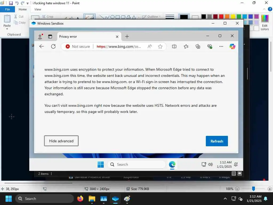Select the Color 1 black swatch box
This screenshot has width=273, height=205.
tap(184, 17)
